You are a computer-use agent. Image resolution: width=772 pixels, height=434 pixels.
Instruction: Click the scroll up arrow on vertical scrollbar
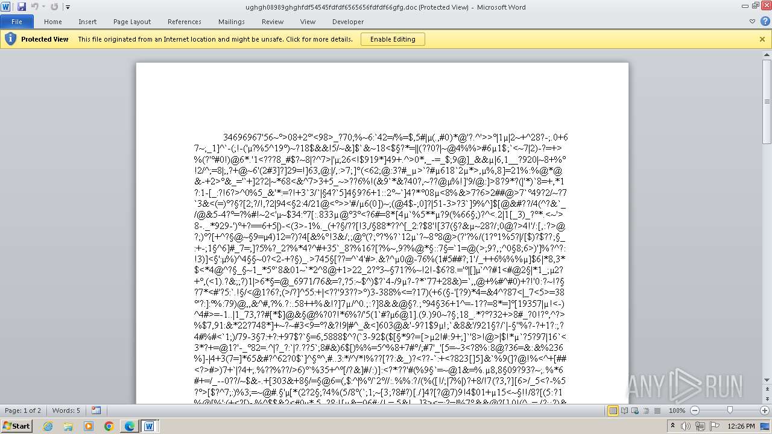click(767, 55)
